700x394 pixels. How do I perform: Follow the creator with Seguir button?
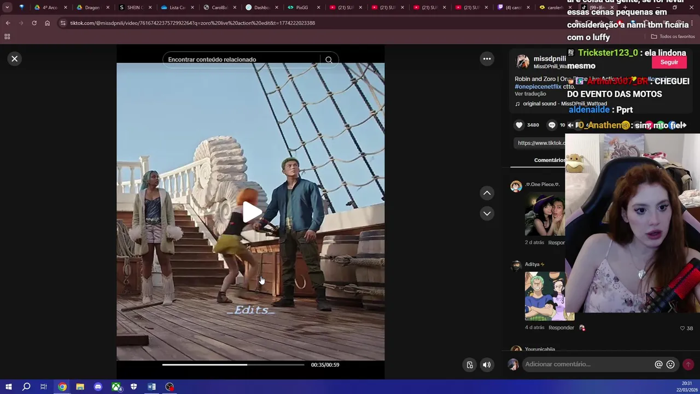click(x=669, y=62)
